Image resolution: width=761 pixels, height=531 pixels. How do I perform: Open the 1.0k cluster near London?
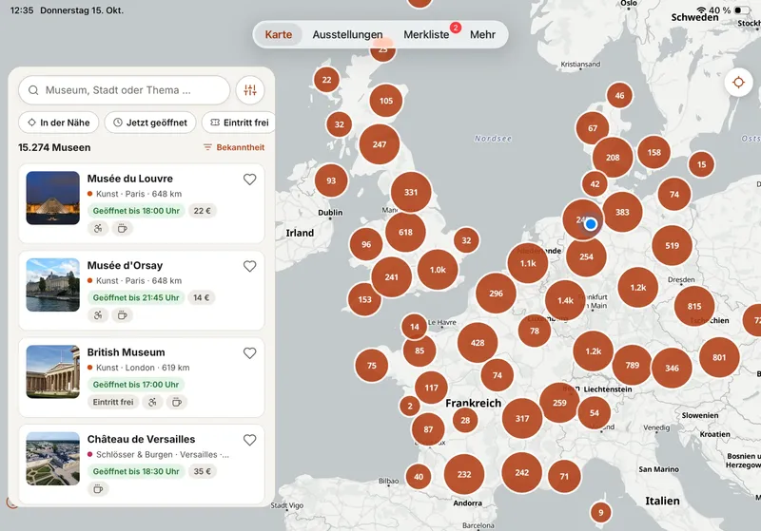tap(438, 270)
